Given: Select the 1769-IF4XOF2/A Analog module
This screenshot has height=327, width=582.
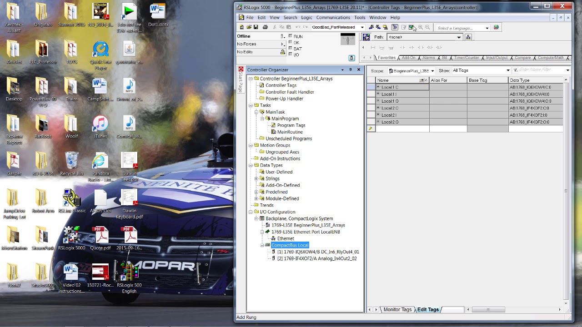Looking at the screenshot, I should [x=317, y=258].
